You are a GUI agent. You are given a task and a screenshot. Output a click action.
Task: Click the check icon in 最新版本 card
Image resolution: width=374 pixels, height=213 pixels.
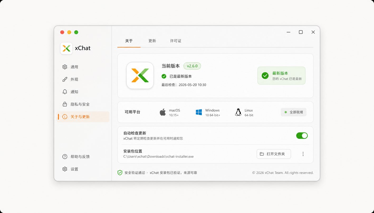(x=265, y=76)
